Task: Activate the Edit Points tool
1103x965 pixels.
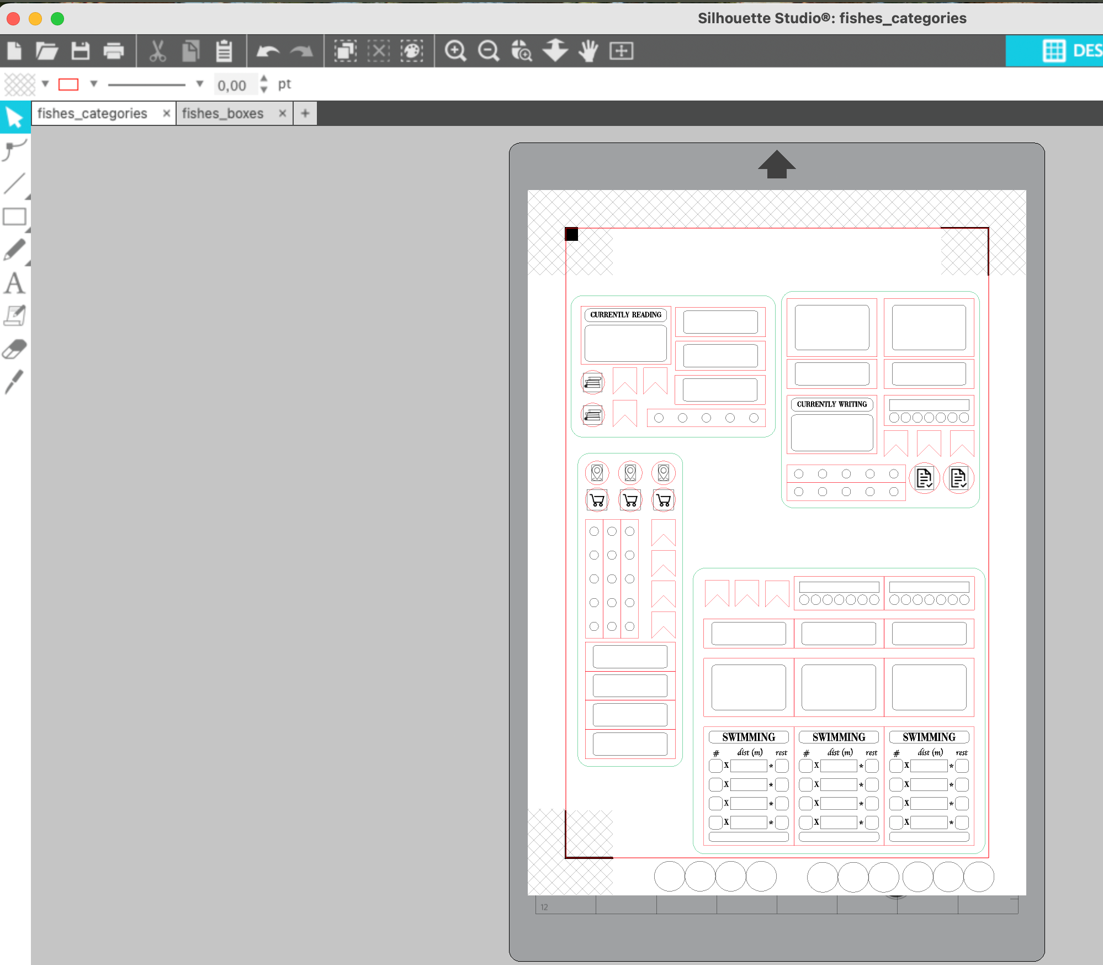Action: tap(14, 150)
